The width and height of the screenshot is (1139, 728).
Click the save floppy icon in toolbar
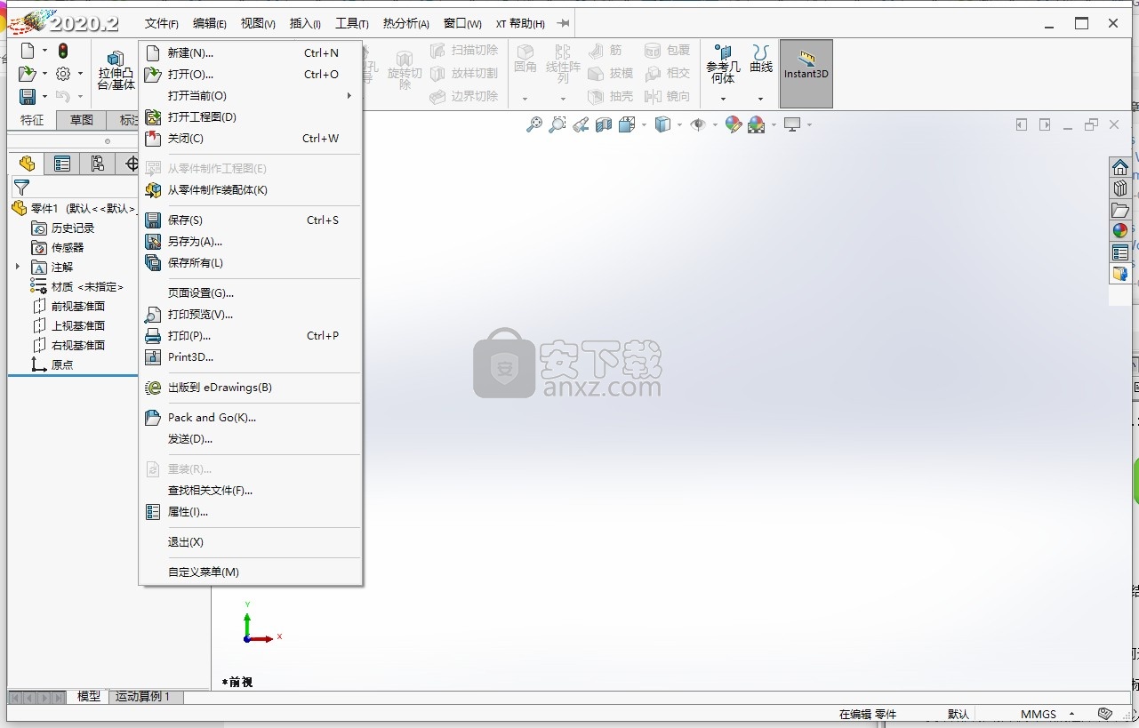[28, 96]
